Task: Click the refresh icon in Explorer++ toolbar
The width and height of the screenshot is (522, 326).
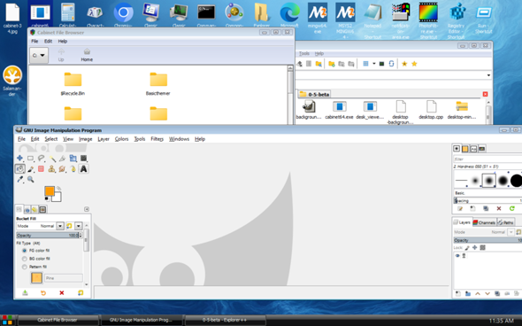Action: tap(391, 64)
